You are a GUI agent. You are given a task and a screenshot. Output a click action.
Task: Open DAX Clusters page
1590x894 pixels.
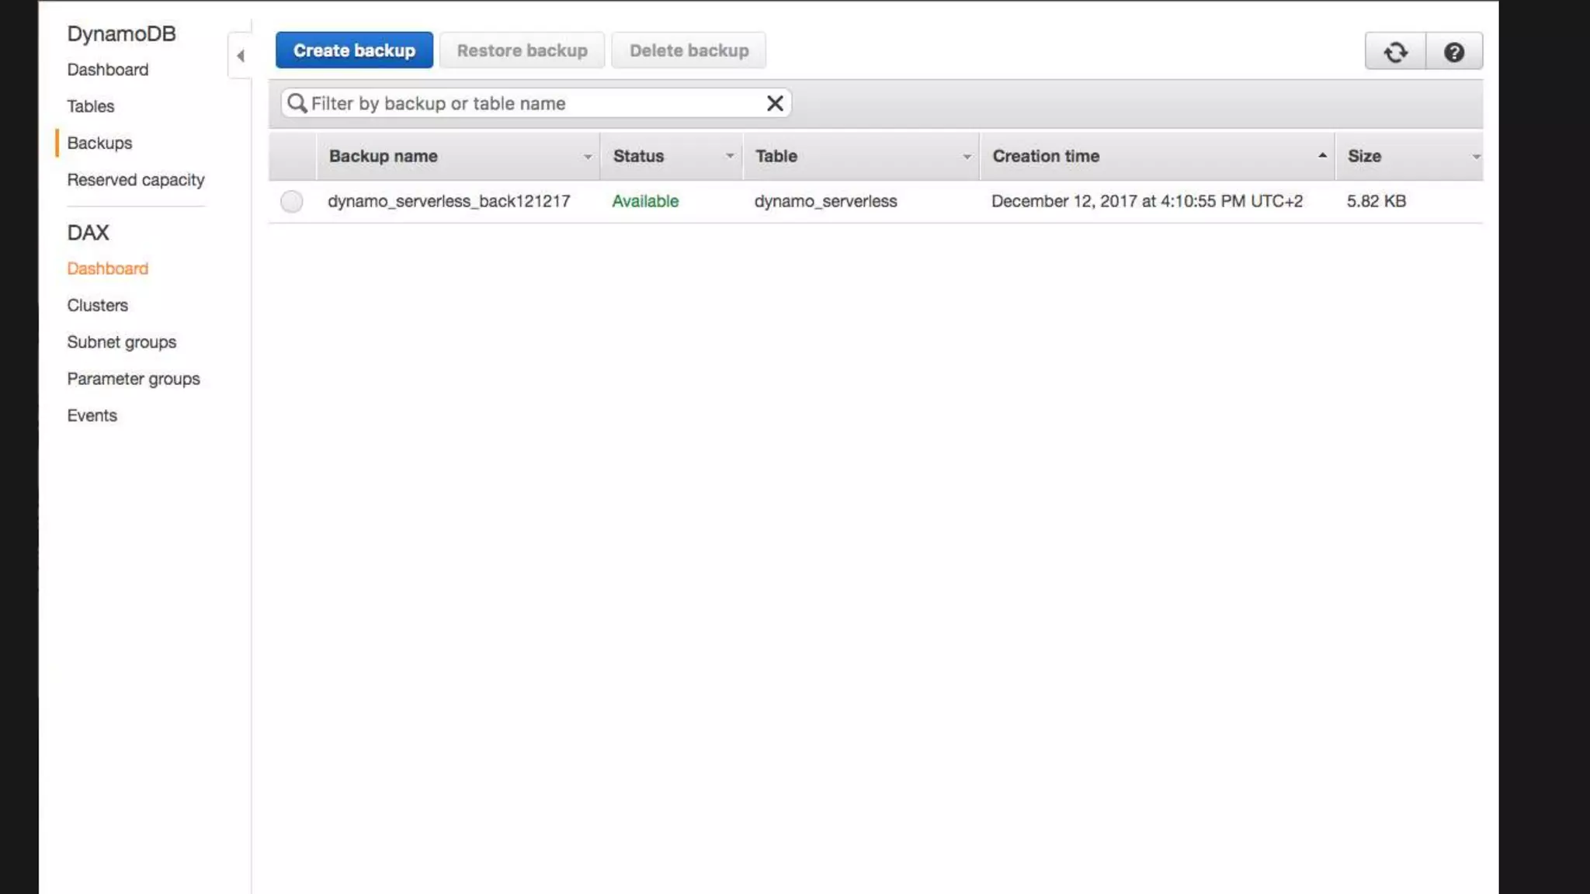coord(97,306)
